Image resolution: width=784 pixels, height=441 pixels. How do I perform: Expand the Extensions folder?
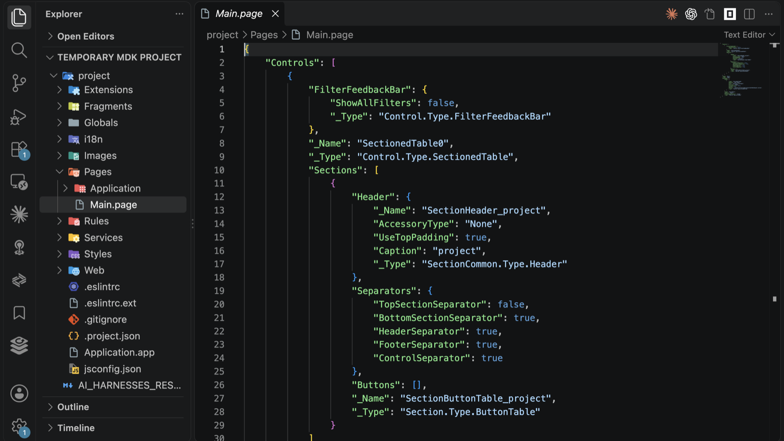pos(60,90)
